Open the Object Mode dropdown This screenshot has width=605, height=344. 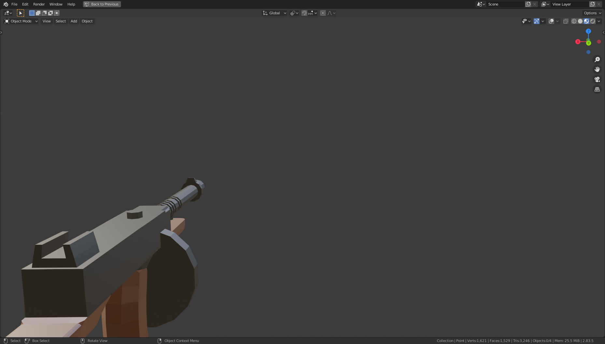tap(21, 21)
